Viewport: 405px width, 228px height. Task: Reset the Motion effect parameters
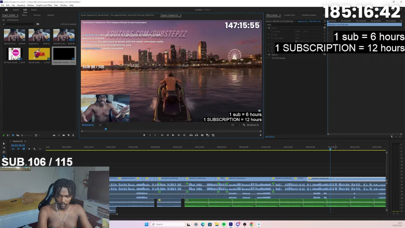pos(324,28)
